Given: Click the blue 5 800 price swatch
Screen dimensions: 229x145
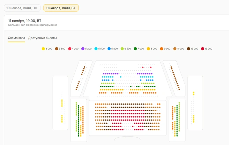Looking at the screenshot, I should coord(109,49).
